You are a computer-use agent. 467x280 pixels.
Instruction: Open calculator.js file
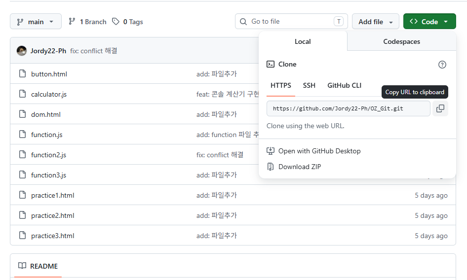pos(49,94)
